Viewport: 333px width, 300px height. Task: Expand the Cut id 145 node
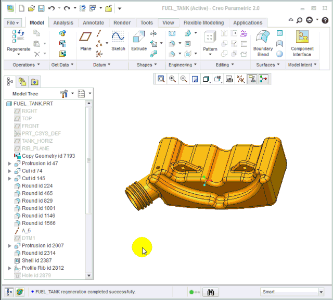(9, 178)
